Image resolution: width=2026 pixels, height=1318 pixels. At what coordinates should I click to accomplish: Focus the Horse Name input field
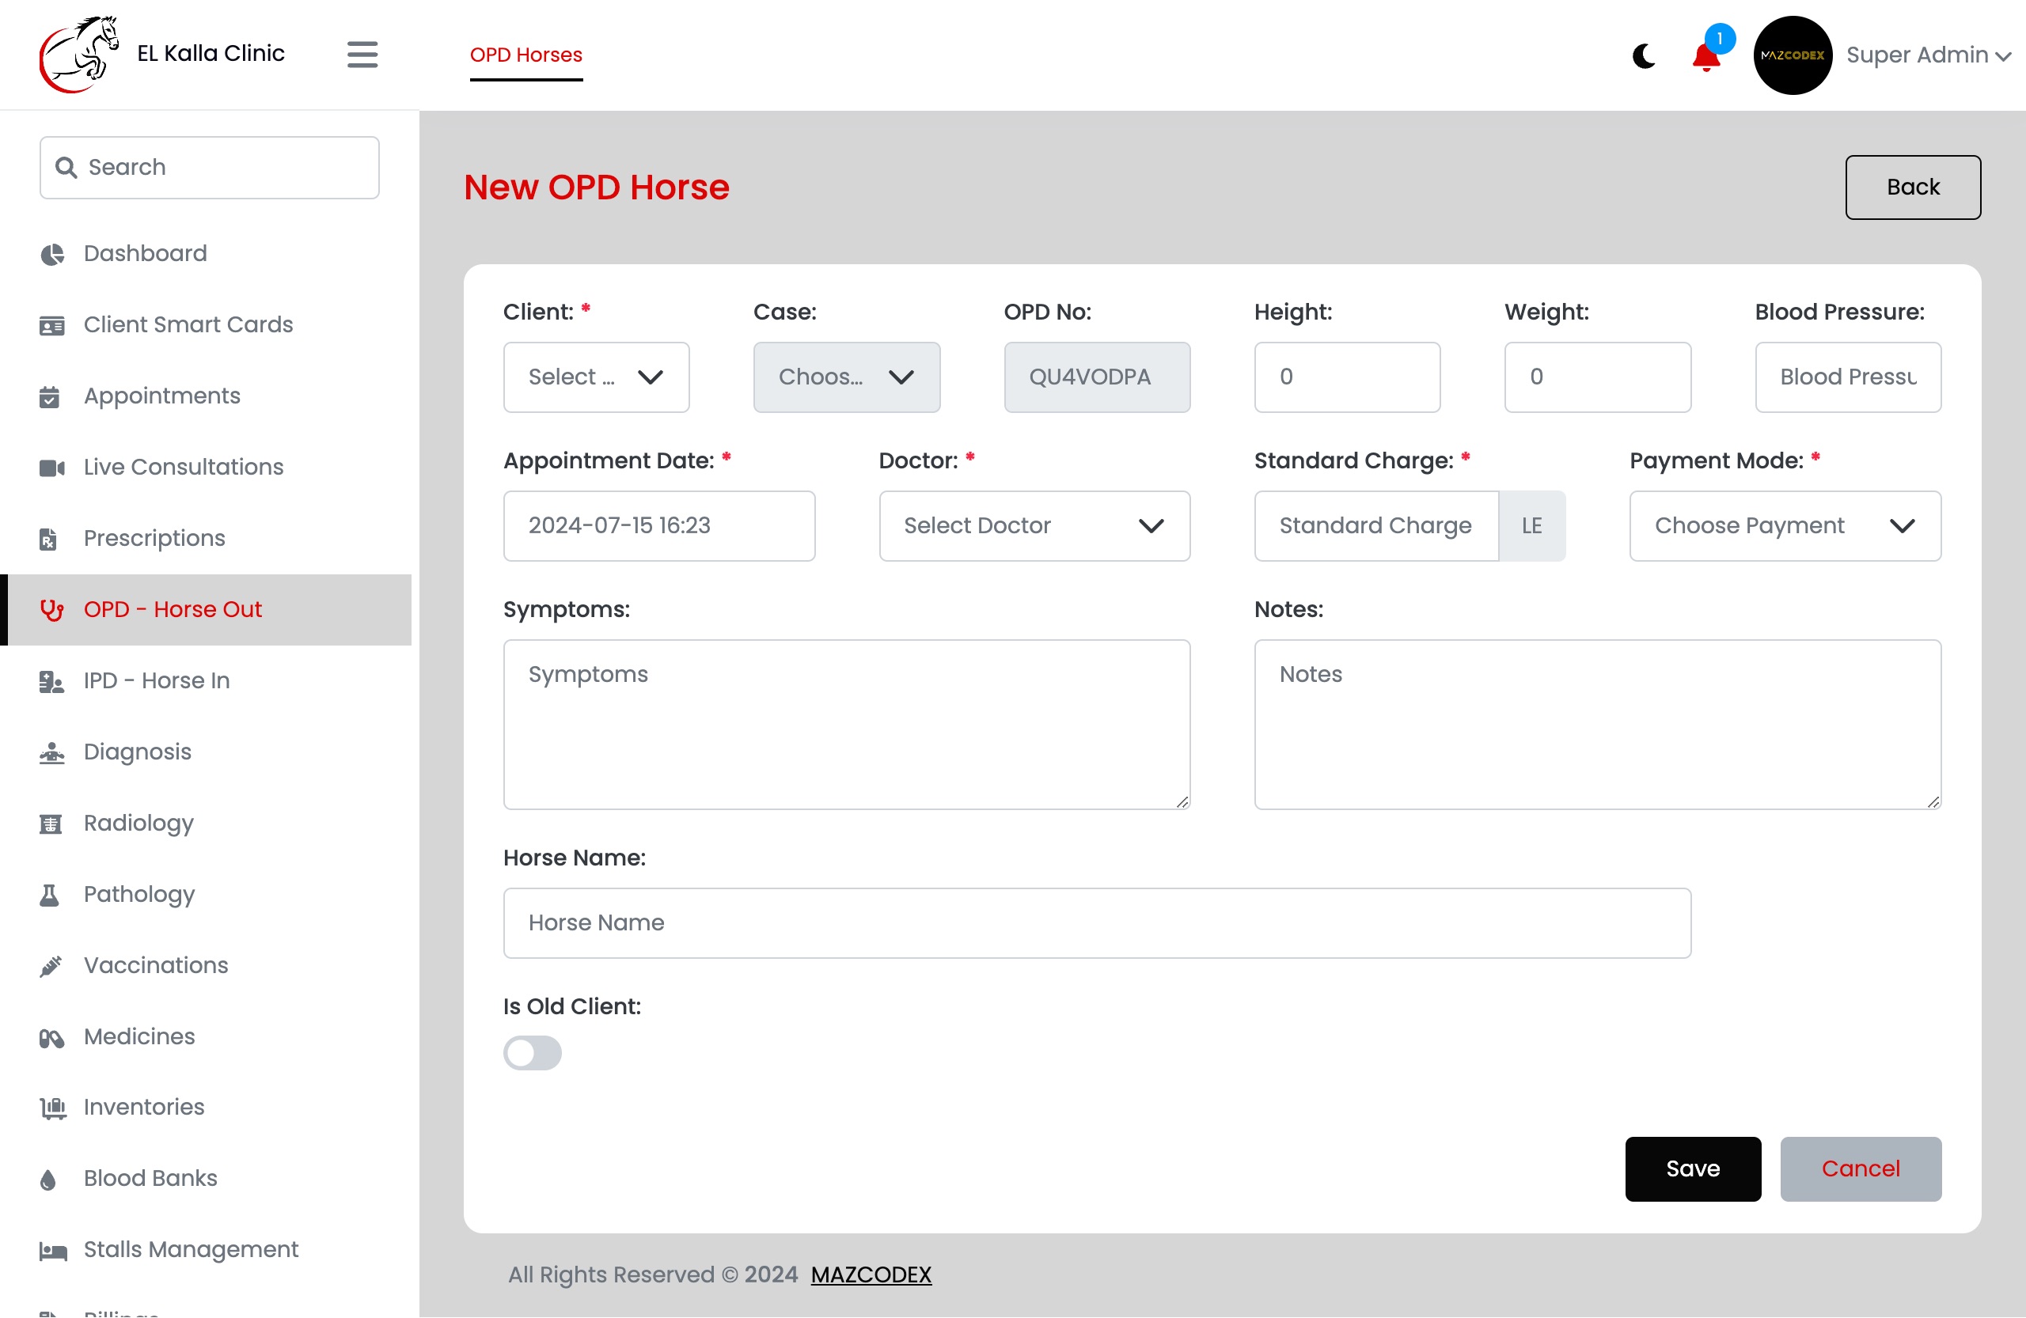tap(1096, 923)
